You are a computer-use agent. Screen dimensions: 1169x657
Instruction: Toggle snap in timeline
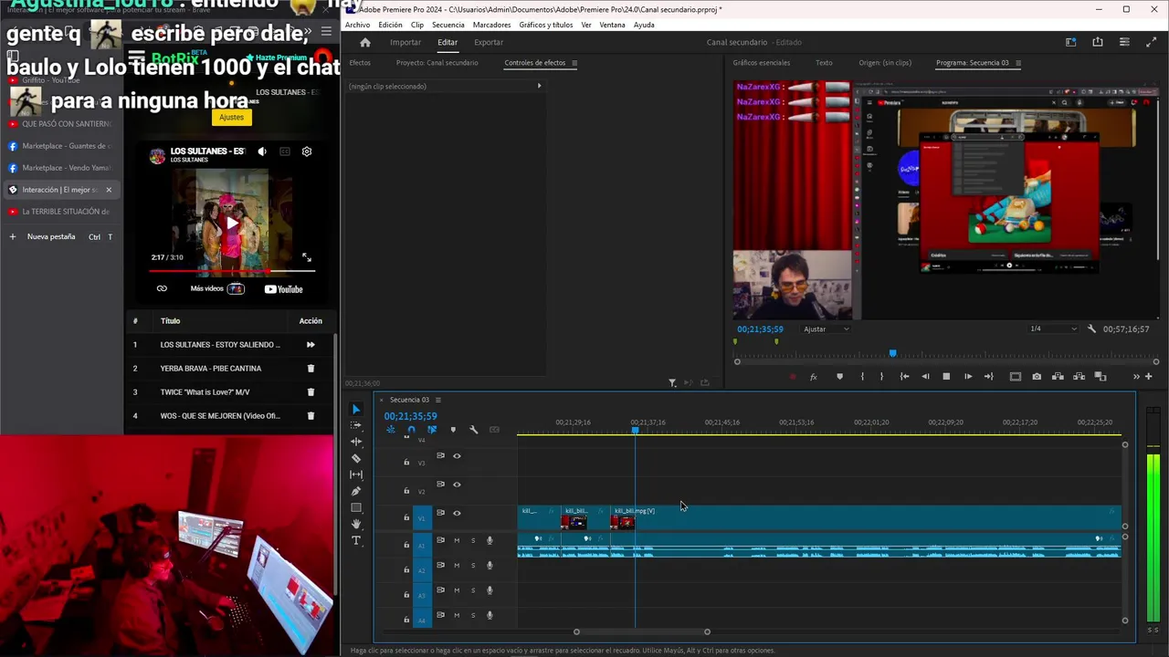pos(411,430)
